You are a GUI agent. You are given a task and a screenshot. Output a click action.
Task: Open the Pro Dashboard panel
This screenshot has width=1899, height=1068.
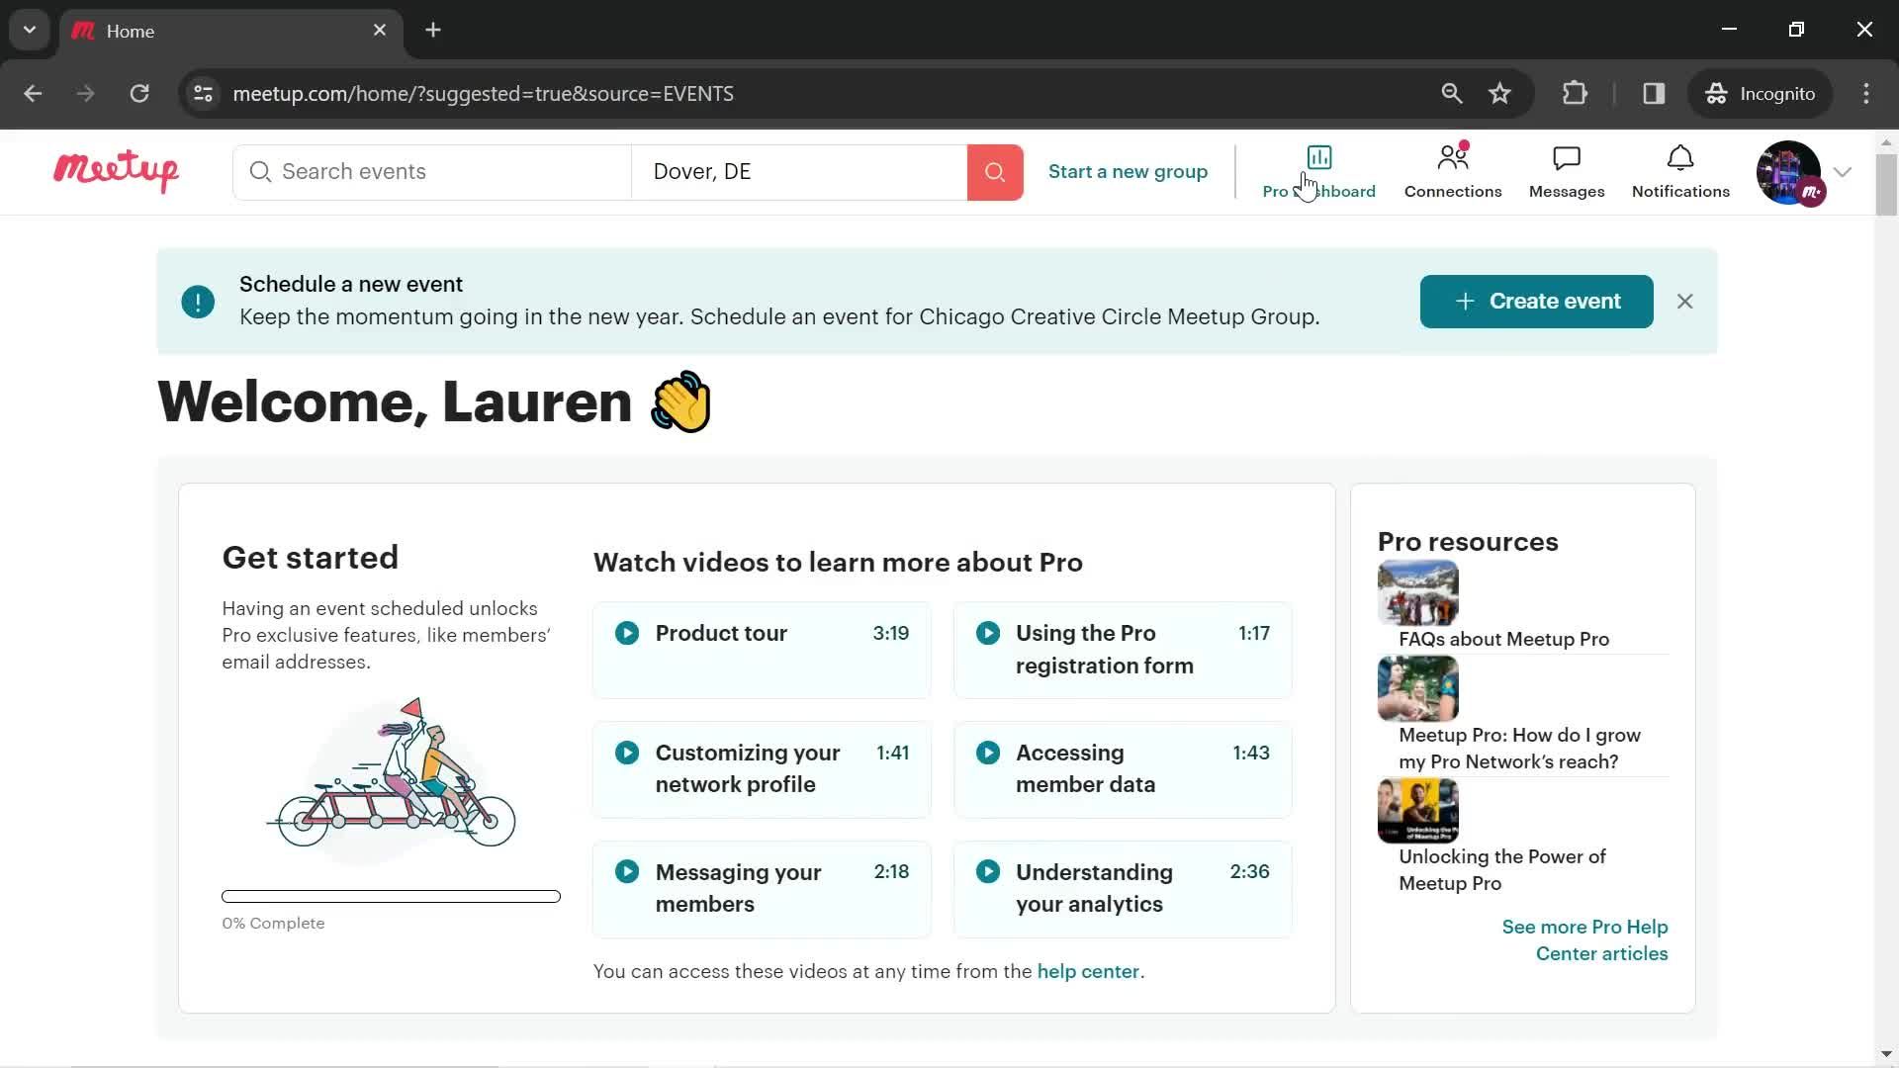(x=1318, y=171)
